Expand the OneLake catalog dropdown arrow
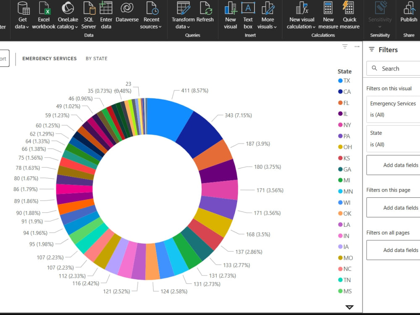The height and width of the screenshot is (315, 420). 76,27
